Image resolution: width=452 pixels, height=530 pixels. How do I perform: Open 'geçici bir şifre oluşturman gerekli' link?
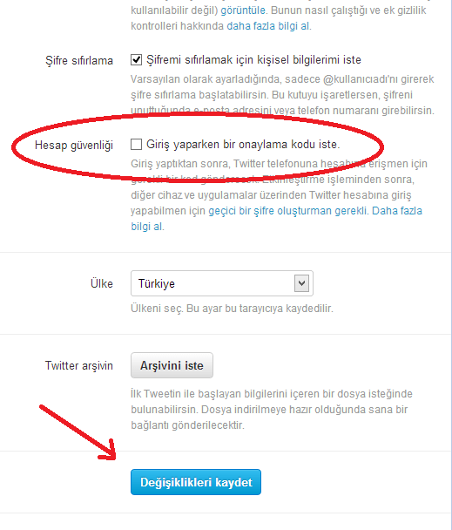[x=287, y=211]
